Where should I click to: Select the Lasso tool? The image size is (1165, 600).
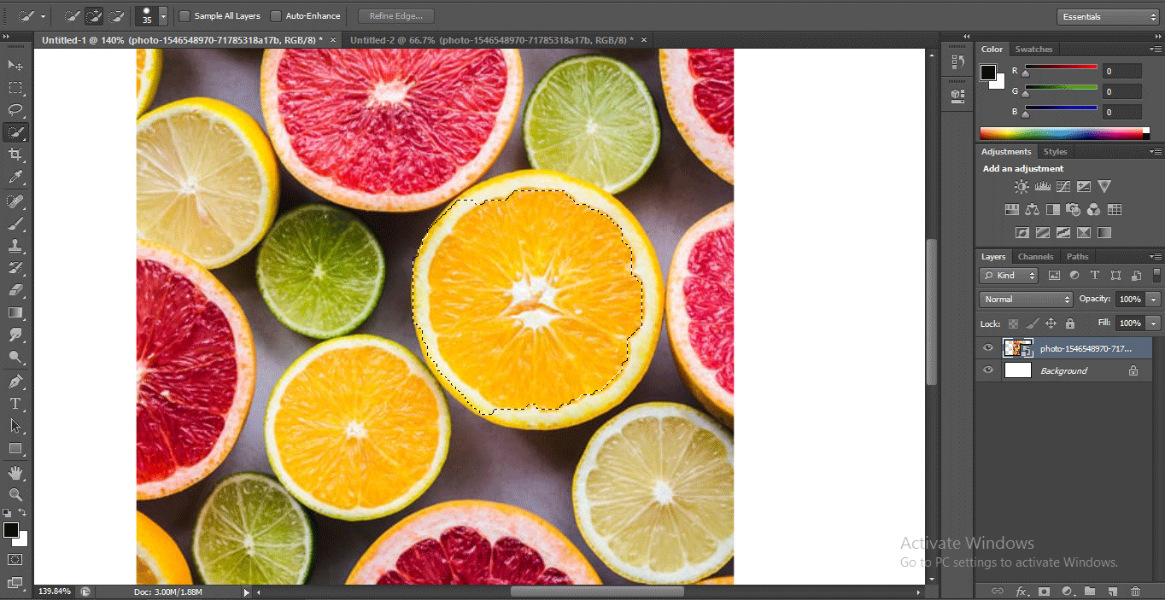(x=15, y=109)
